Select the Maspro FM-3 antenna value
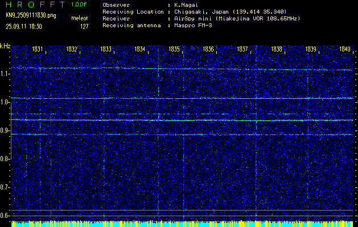The image size is (358, 227). click(193, 26)
